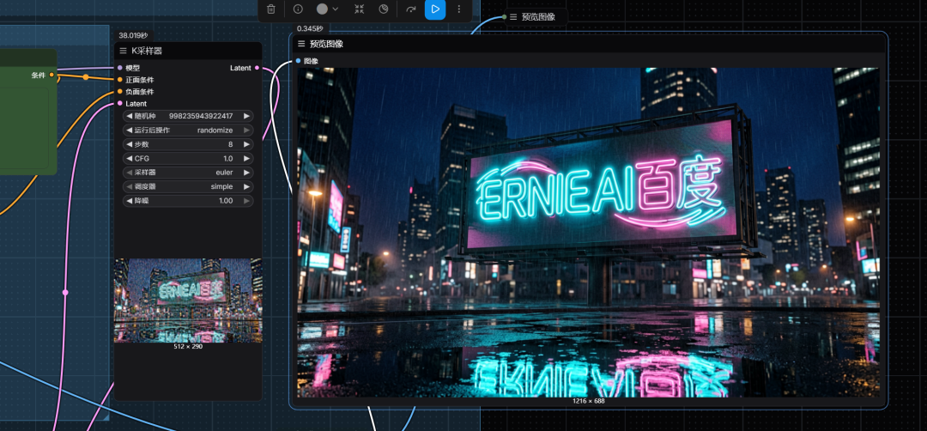Open the K采样器 node hamburger menu
Screen dimensions: 927x431
[123, 51]
